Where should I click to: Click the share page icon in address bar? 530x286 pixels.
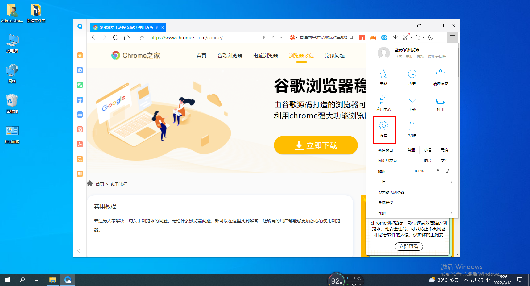pos(272,37)
